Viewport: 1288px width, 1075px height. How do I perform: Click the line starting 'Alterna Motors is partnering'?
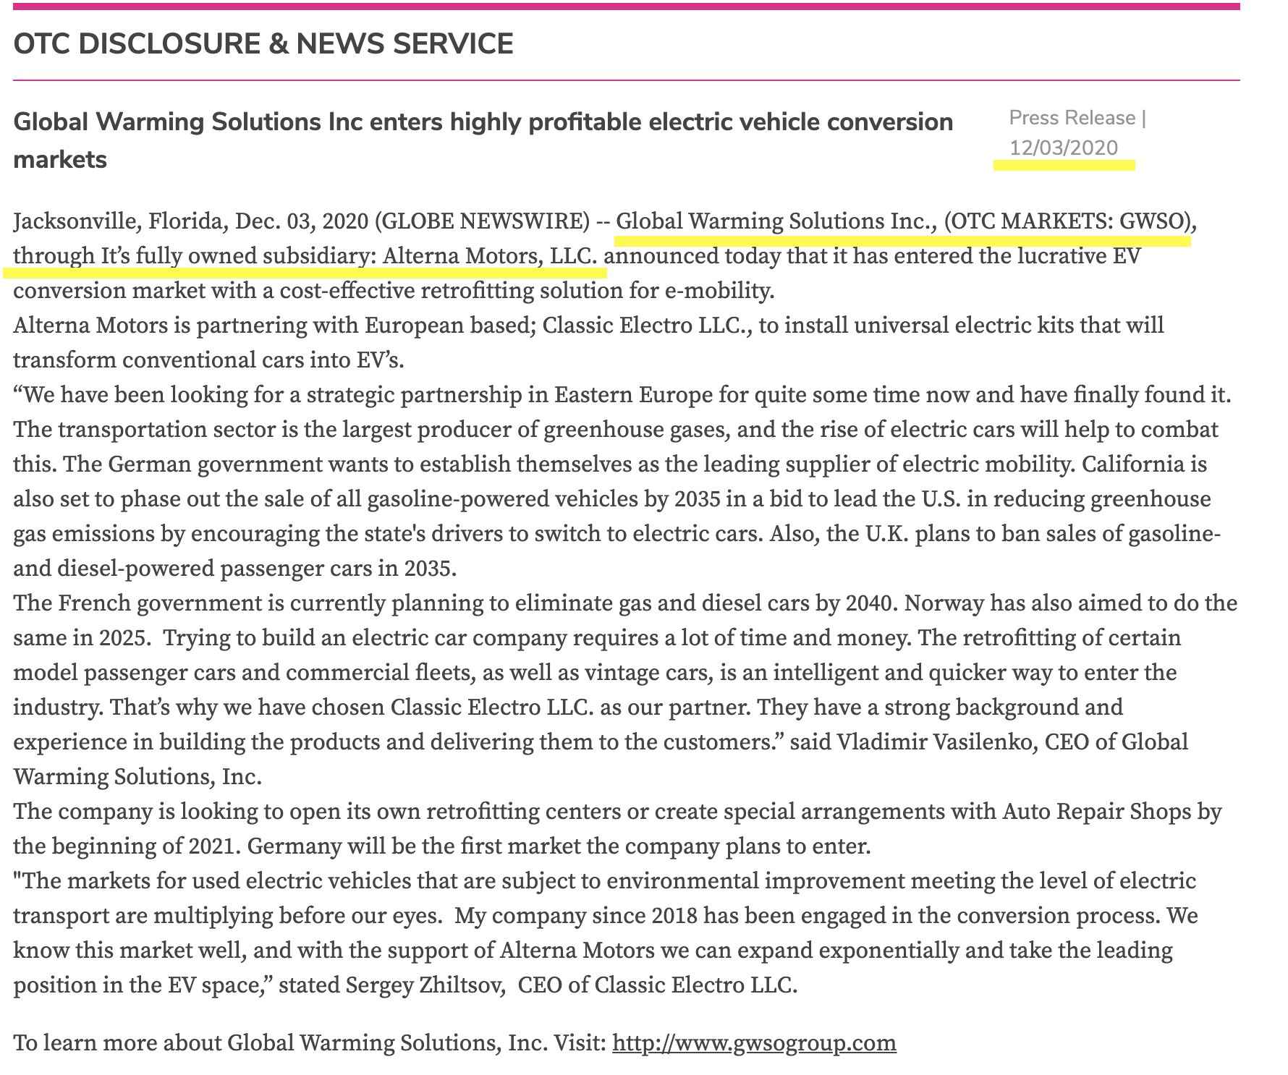click(589, 325)
